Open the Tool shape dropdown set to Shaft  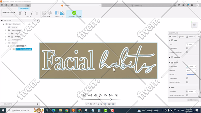click(x=191, y=44)
